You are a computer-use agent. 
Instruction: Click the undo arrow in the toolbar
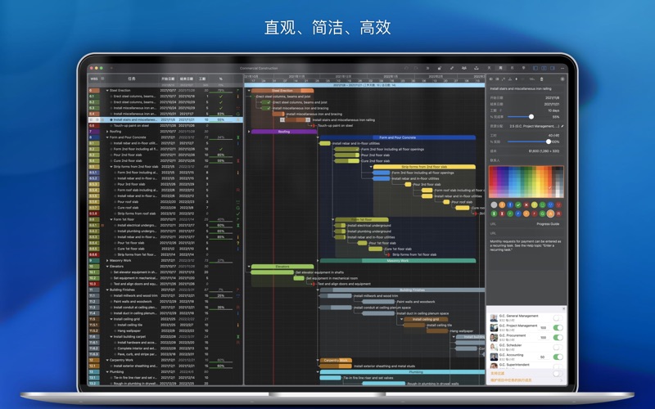(x=406, y=68)
